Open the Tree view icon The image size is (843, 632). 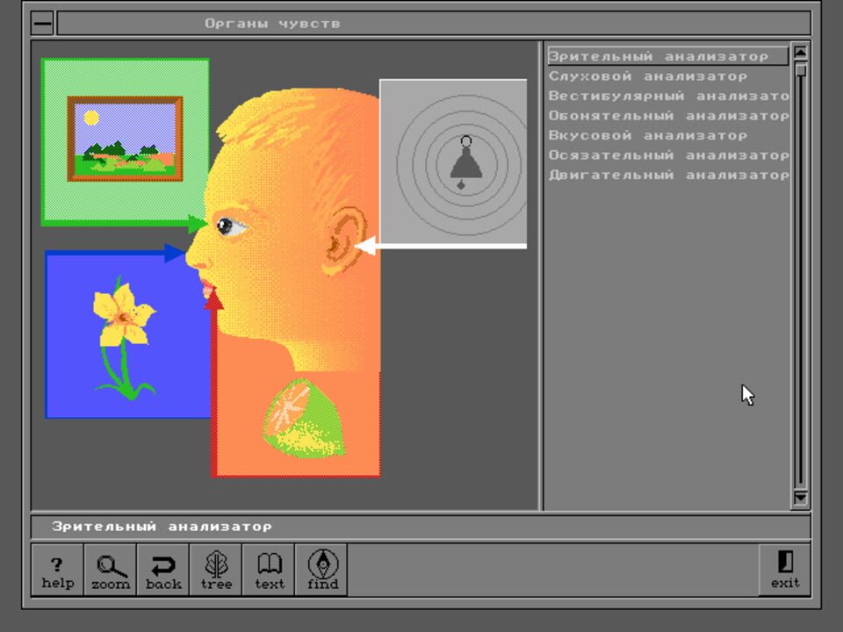point(215,570)
